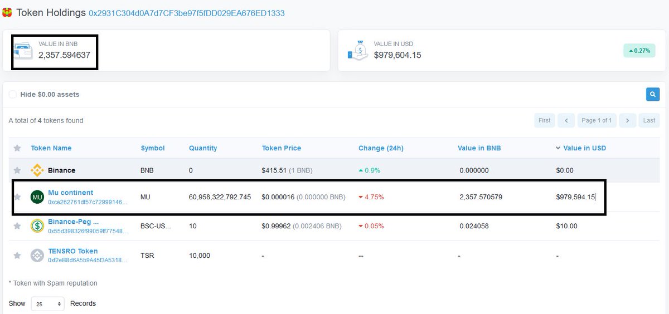Sort by the Token Price column
669x314 pixels.
(x=282, y=148)
